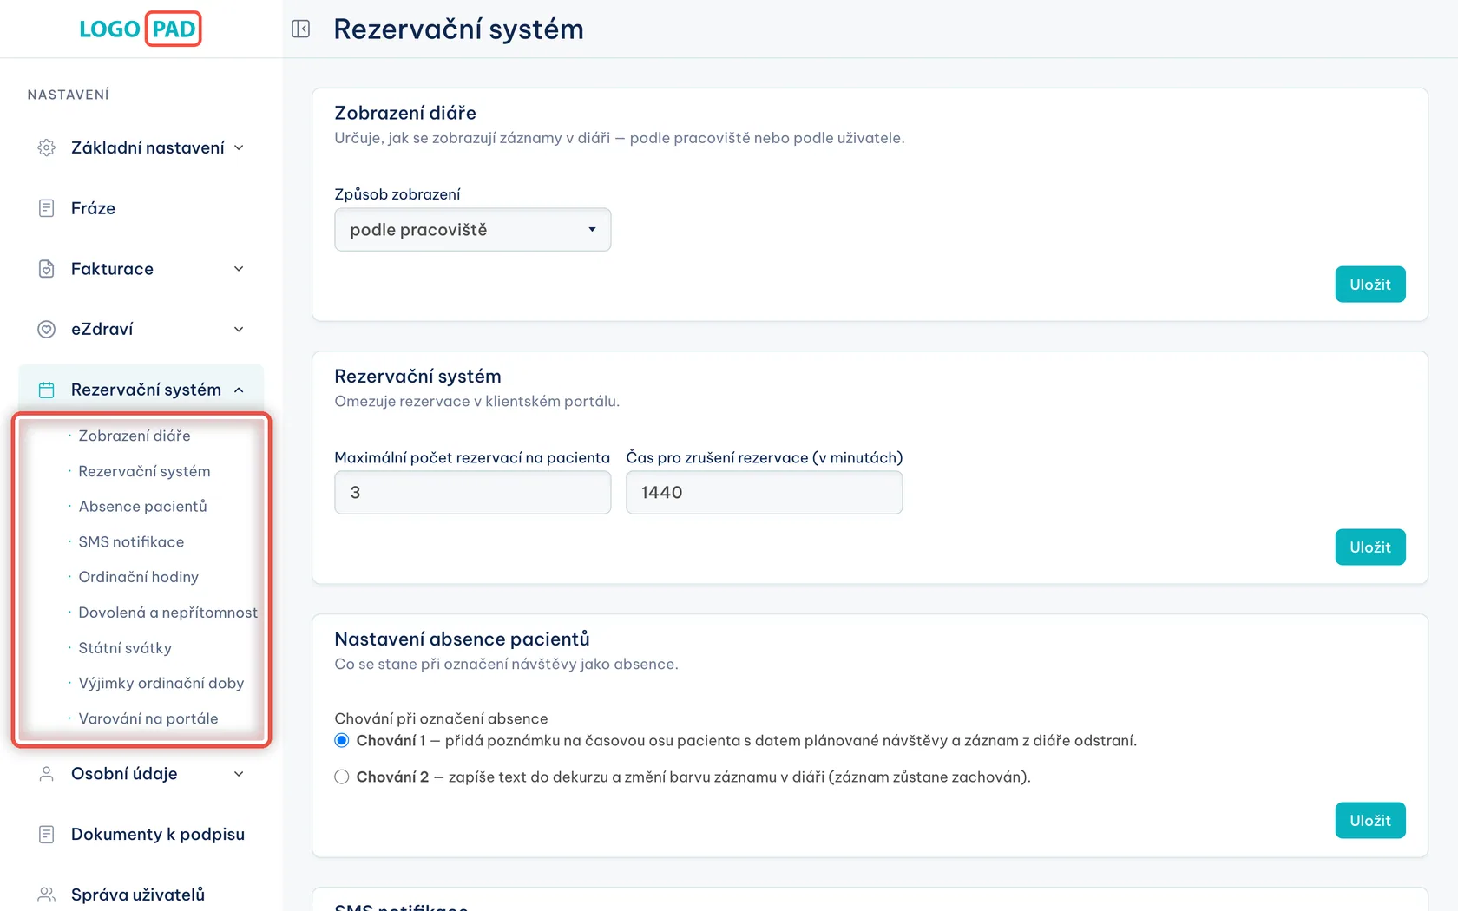Click the person icon beside Osobní údaje
Screen dimensions: 1458x911
pyautogui.click(x=47, y=774)
